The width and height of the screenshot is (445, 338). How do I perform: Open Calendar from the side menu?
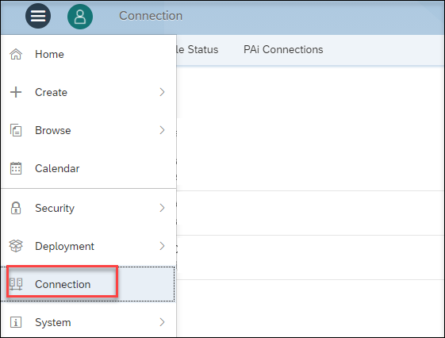88,168
